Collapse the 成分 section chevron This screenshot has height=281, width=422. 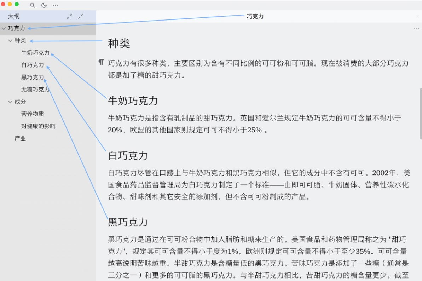pos(10,102)
